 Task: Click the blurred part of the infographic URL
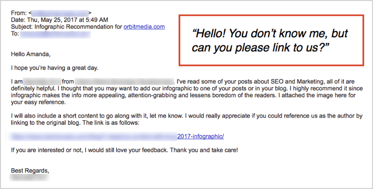[94, 136]
